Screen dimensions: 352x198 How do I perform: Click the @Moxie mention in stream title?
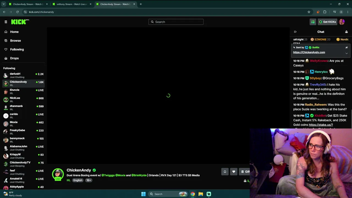pos(120,175)
